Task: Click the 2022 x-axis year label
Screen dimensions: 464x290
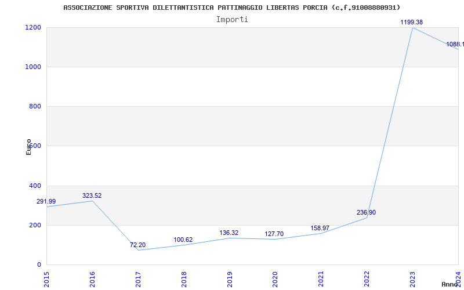Action: [367, 280]
